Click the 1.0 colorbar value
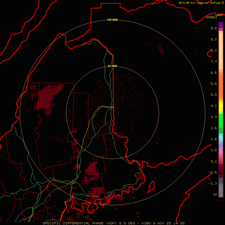 pyautogui.click(x=214, y=150)
